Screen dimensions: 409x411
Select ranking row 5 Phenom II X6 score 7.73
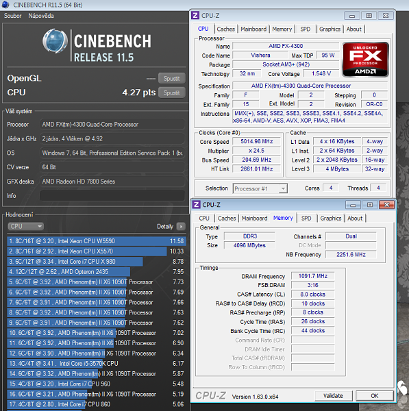coord(97,282)
